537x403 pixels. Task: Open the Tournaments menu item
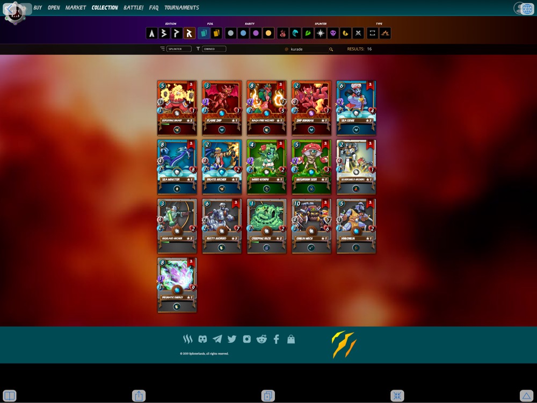182,8
